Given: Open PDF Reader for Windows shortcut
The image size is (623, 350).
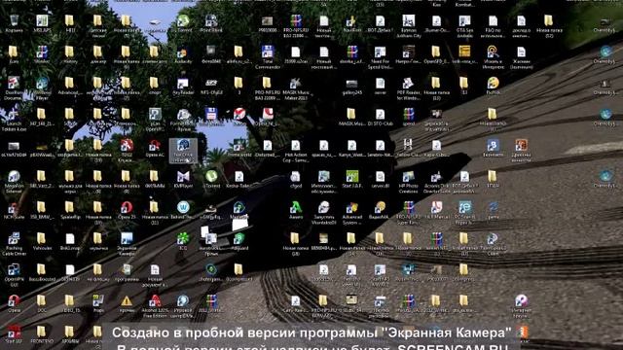Looking at the screenshot, I should pyautogui.click(x=408, y=88).
